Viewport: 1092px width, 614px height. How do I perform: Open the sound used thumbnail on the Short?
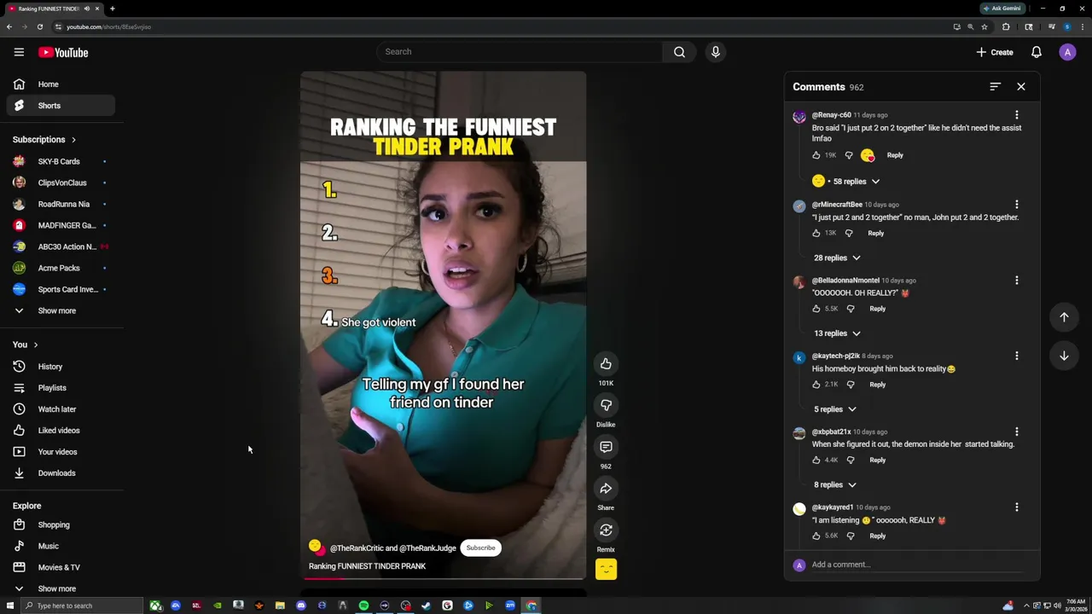606,569
